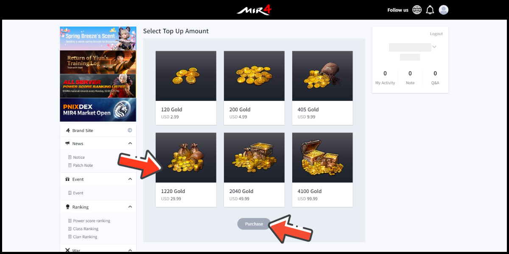Click the Ranking trophy icon
The height and width of the screenshot is (254, 509).
[x=67, y=207]
